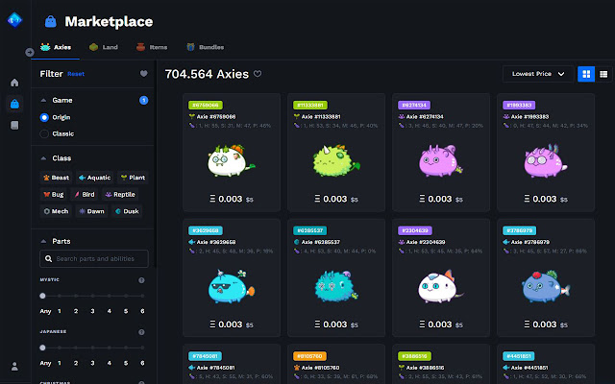Click the Search parts and abilities field

click(x=94, y=259)
